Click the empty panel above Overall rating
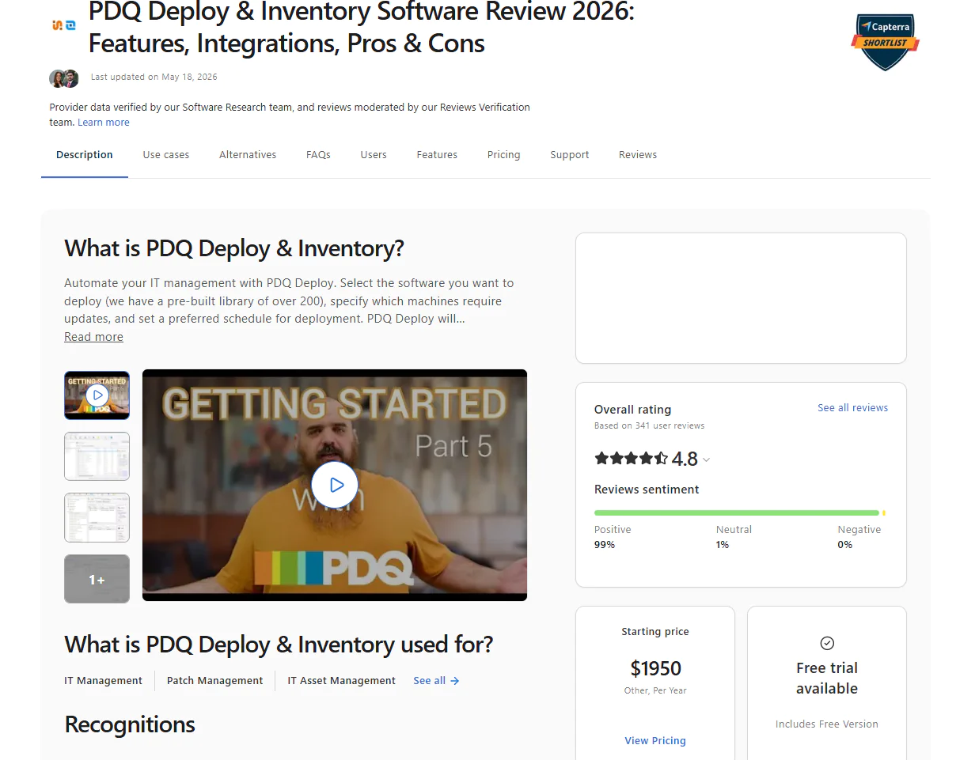The width and height of the screenshot is (975, 760). coord(741,298)
